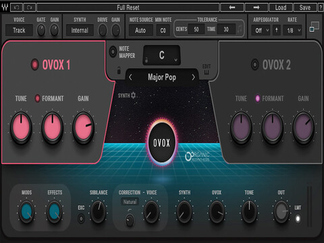Click OVOX 1 title label
Viewport: 324px width, 243px height.
pyautogui.click(x=56, y=65)
